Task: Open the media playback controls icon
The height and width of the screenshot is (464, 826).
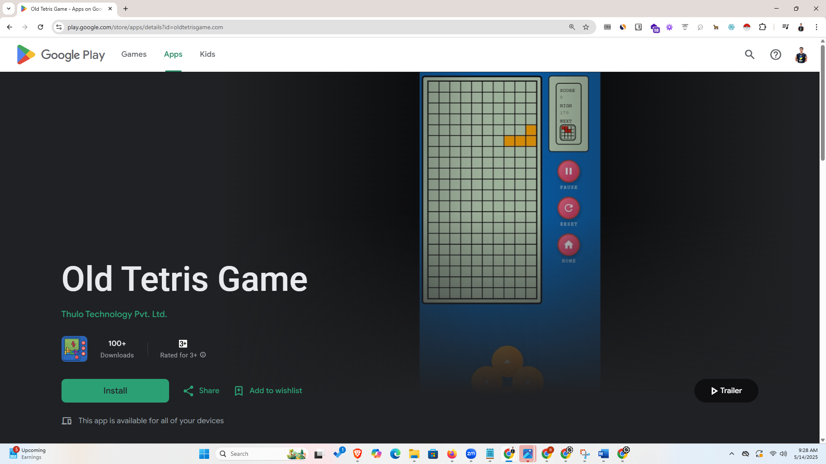Action: (786, 27)
